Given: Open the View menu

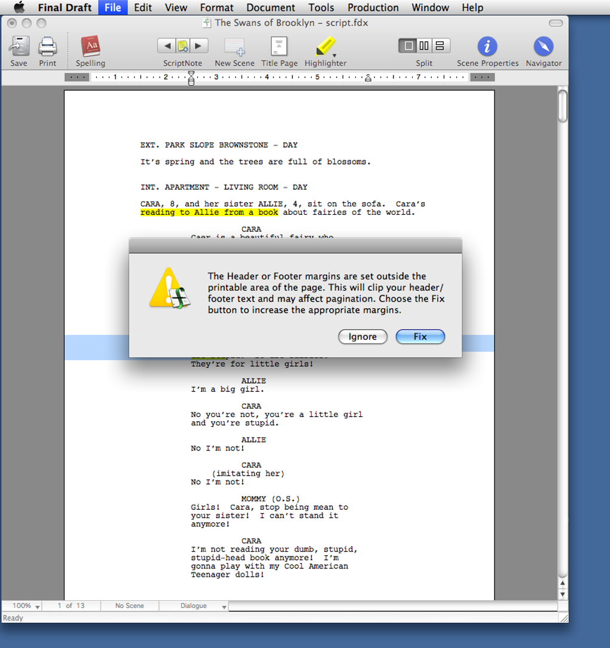Looking at the screenshot, I should tap(176, 7).
